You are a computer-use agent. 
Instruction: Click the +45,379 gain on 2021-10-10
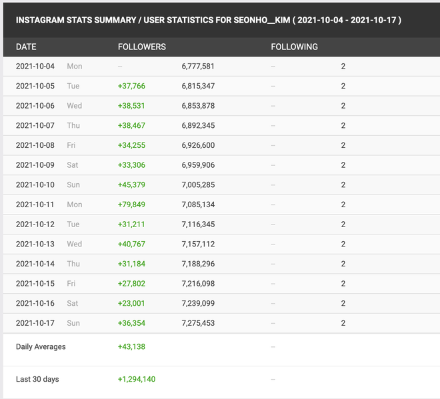click(131, 185)
